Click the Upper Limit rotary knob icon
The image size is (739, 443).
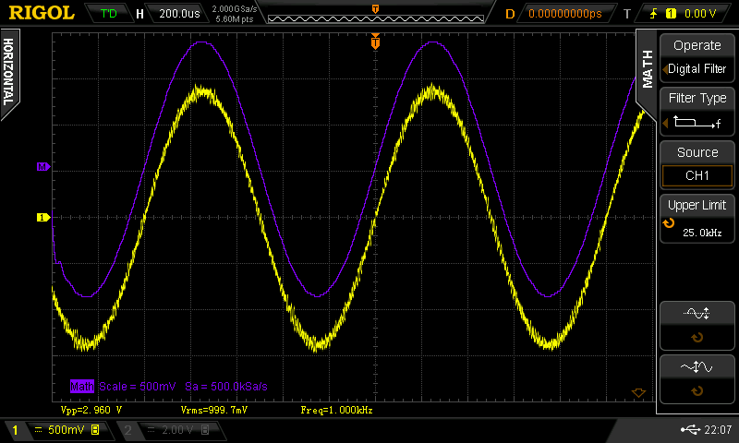click(669, 223)
